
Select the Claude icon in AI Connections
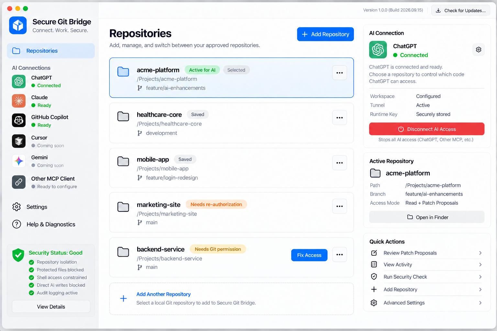coord(19,101)
